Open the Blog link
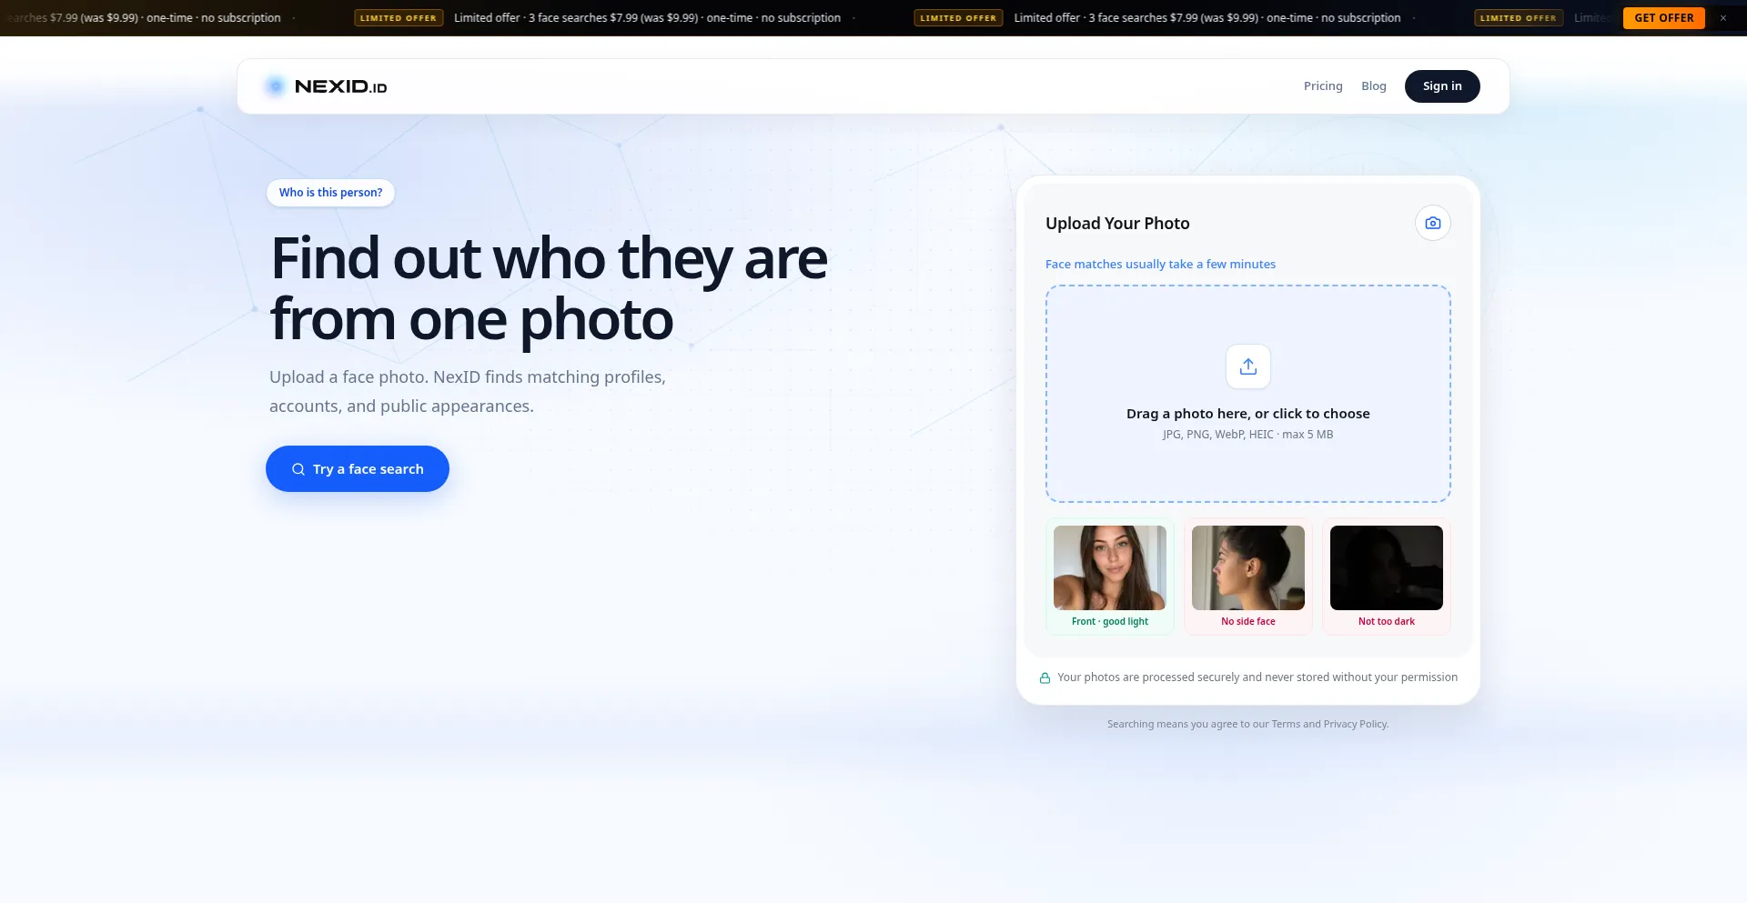This screenshot has width=1747, height=903. coord(1373,86)
